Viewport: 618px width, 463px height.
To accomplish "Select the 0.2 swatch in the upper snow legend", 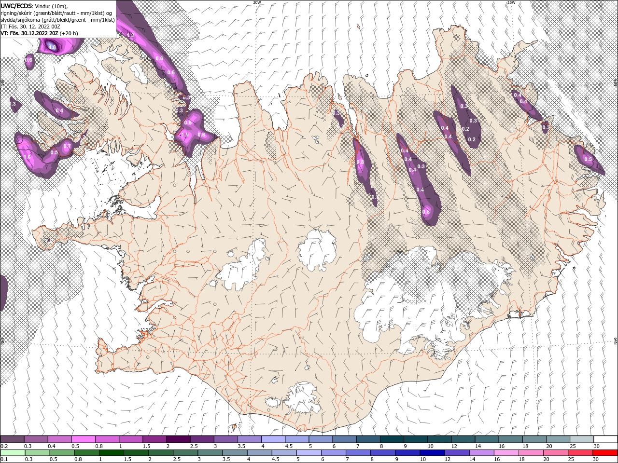I will (12, 439).
